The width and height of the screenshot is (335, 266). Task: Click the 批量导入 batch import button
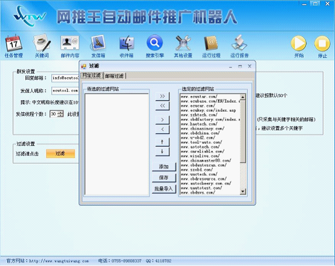pyautogui.click(x=164, y=189)
